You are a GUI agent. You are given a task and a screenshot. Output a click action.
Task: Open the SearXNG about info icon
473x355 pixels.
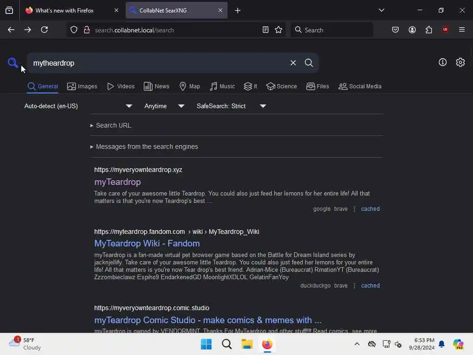[443, 62]
